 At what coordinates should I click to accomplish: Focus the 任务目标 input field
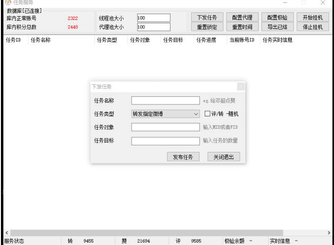coord(165,141)
